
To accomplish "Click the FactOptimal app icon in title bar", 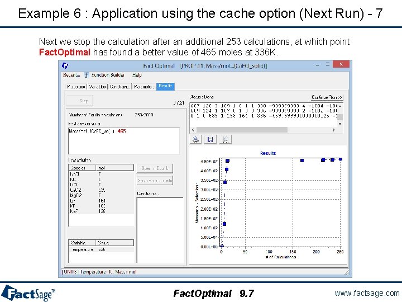I will [x=65, y=66].
